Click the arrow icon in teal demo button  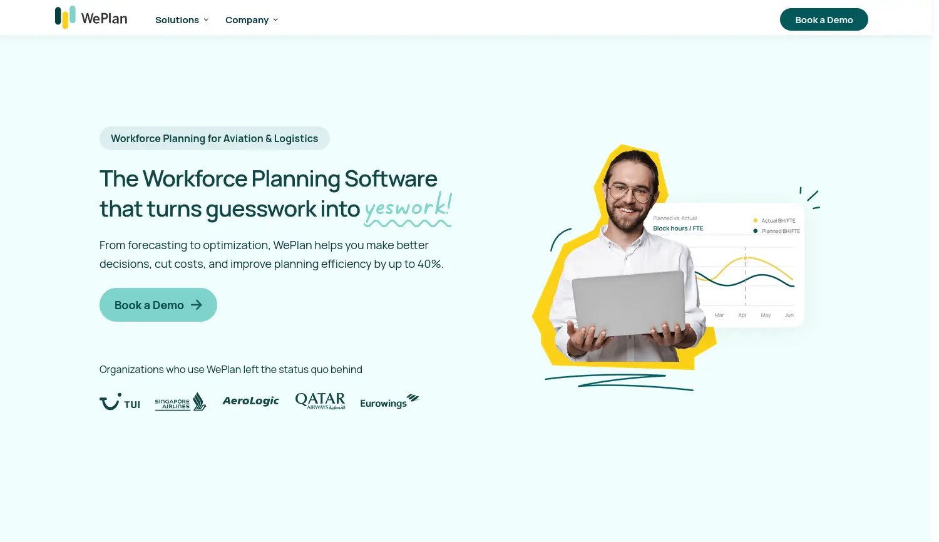[197, 305]
